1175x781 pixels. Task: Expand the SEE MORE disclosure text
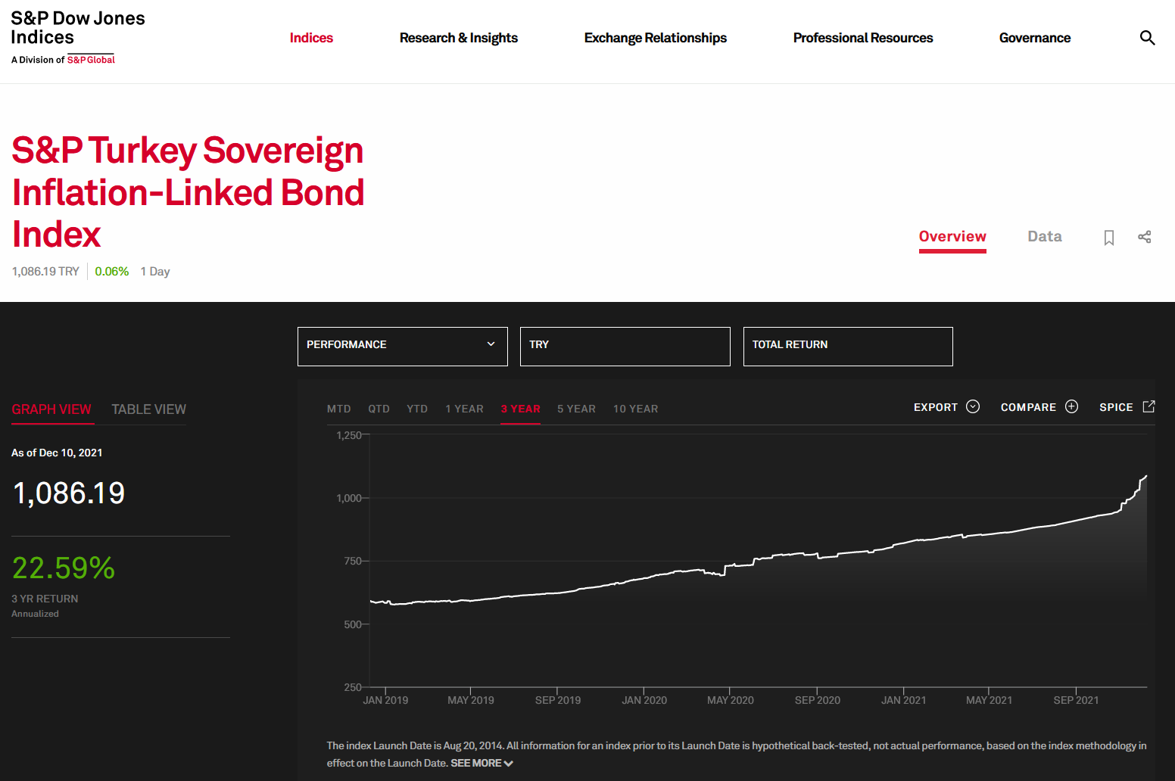tap(482, 763)
